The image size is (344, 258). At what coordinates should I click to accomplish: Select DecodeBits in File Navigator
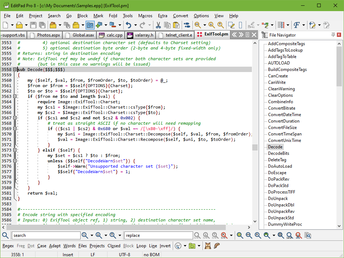[x=279, y=153]
